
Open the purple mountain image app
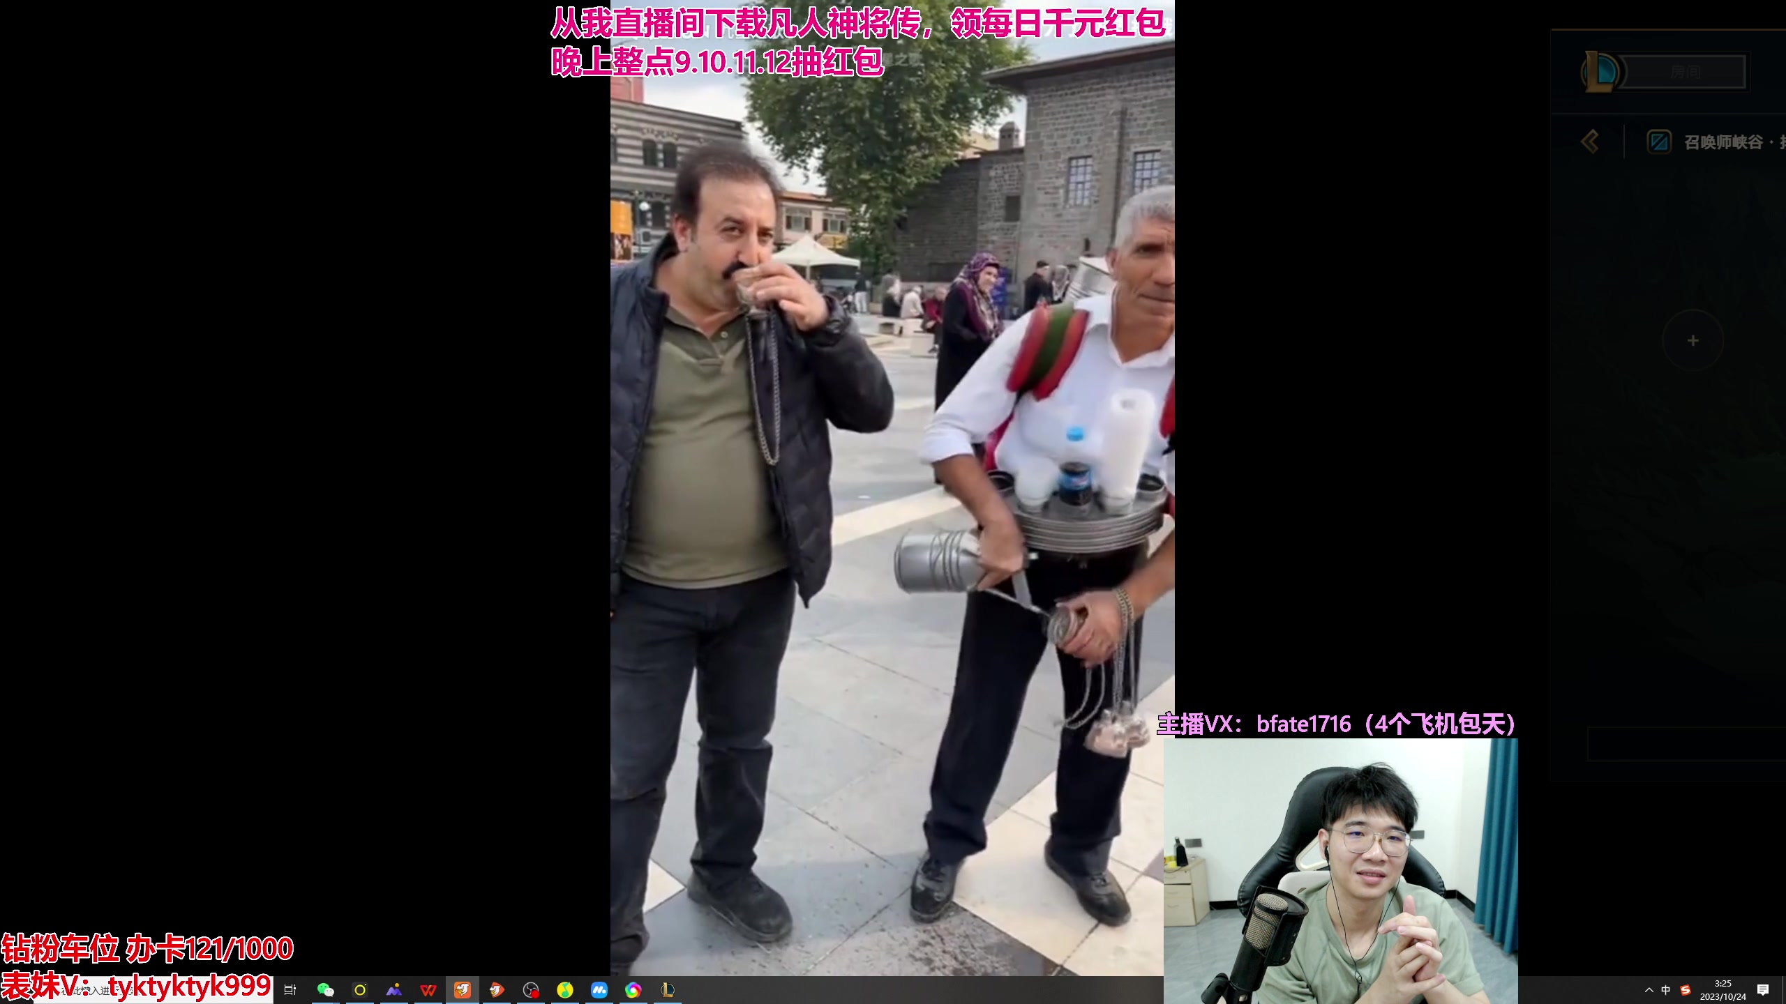click(394, 989)
